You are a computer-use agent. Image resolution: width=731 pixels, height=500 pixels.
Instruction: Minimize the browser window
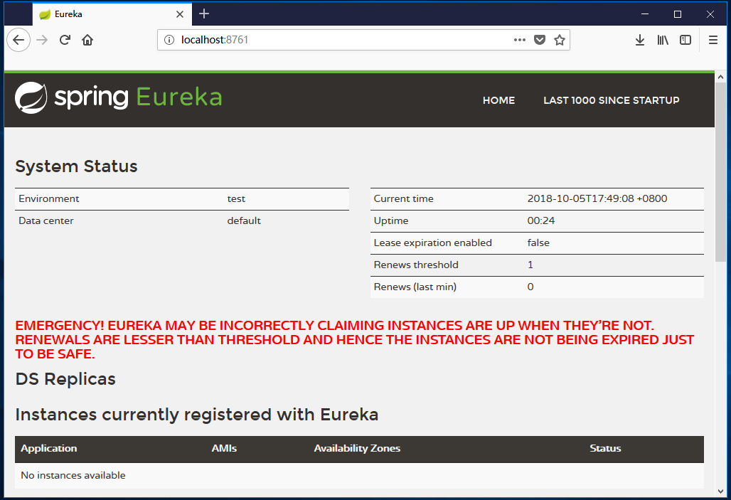pyautogui.click(x=645, y=14)
